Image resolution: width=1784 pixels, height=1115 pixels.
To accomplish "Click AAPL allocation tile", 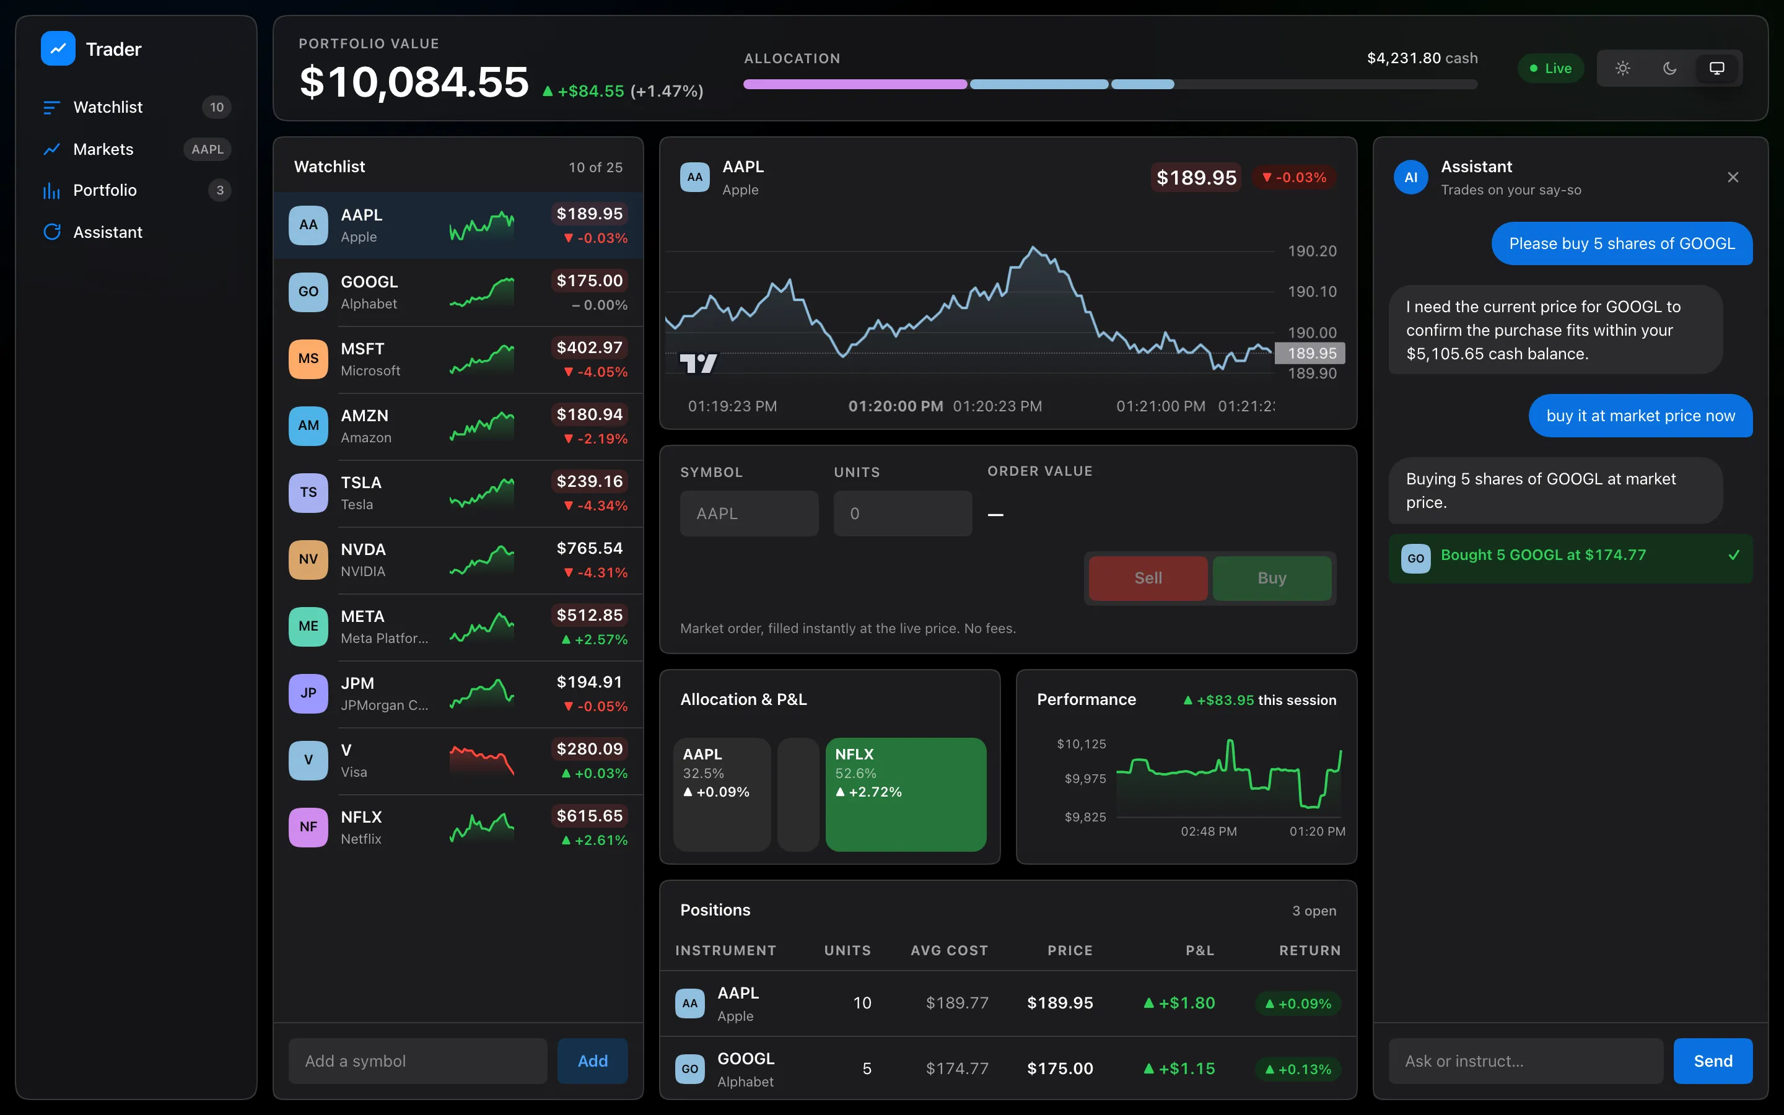I will coord(722,794).
